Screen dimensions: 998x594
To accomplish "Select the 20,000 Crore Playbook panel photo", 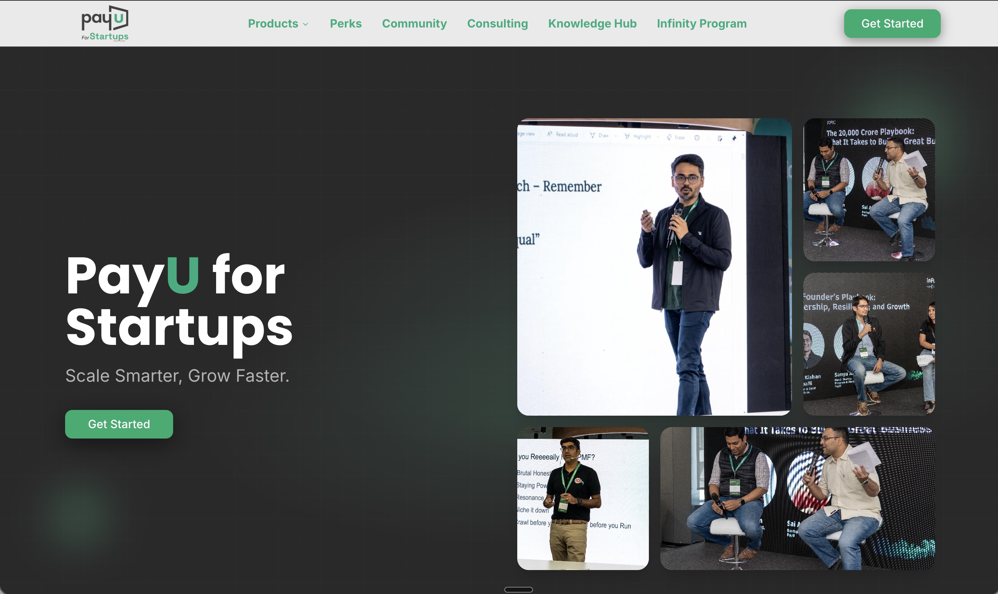I will point(869,190).
